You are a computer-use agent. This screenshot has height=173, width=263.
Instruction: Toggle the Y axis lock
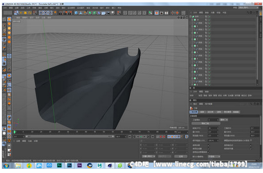[46, 13]
